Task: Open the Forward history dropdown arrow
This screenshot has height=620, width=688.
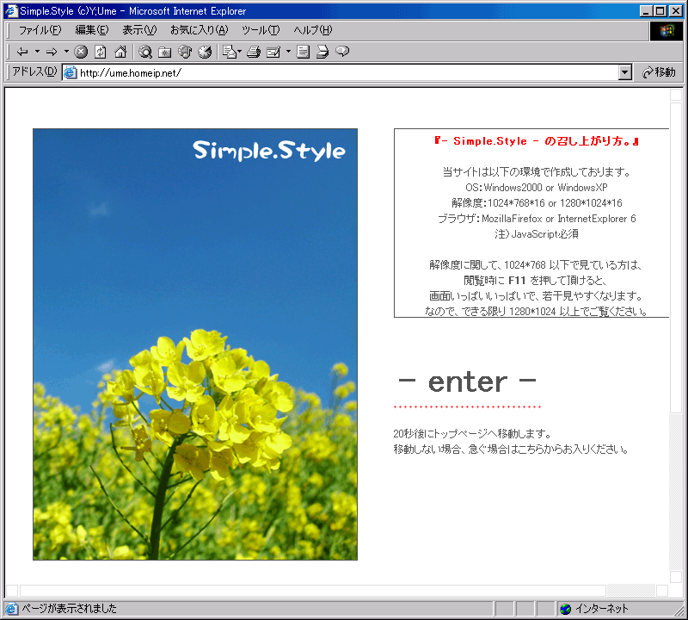Action: point(67,52)
